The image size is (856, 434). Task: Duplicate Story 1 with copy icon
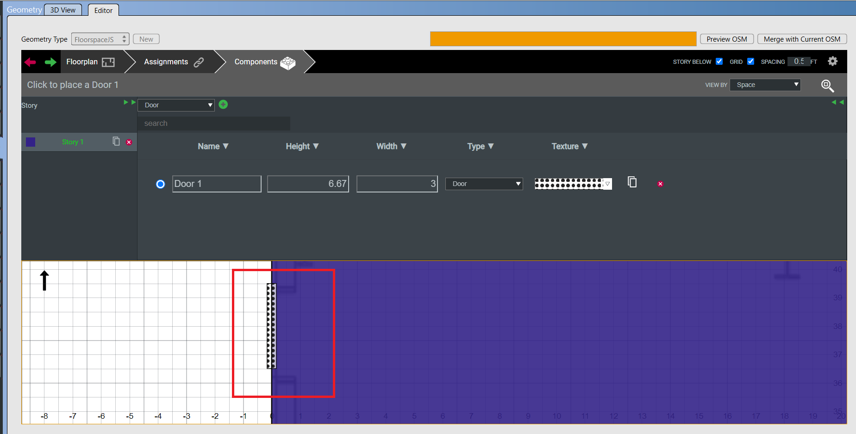pos(116,141)
